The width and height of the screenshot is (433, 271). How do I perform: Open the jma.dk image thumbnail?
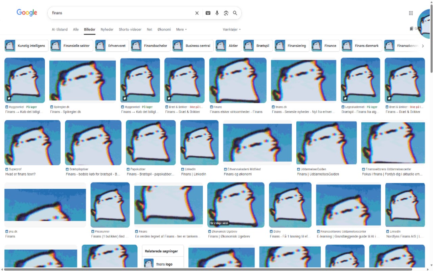pyautogui.click(x=45, y=205)
